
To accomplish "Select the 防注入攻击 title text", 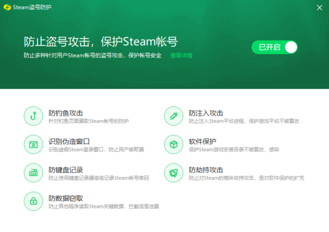I will [206, 113].
